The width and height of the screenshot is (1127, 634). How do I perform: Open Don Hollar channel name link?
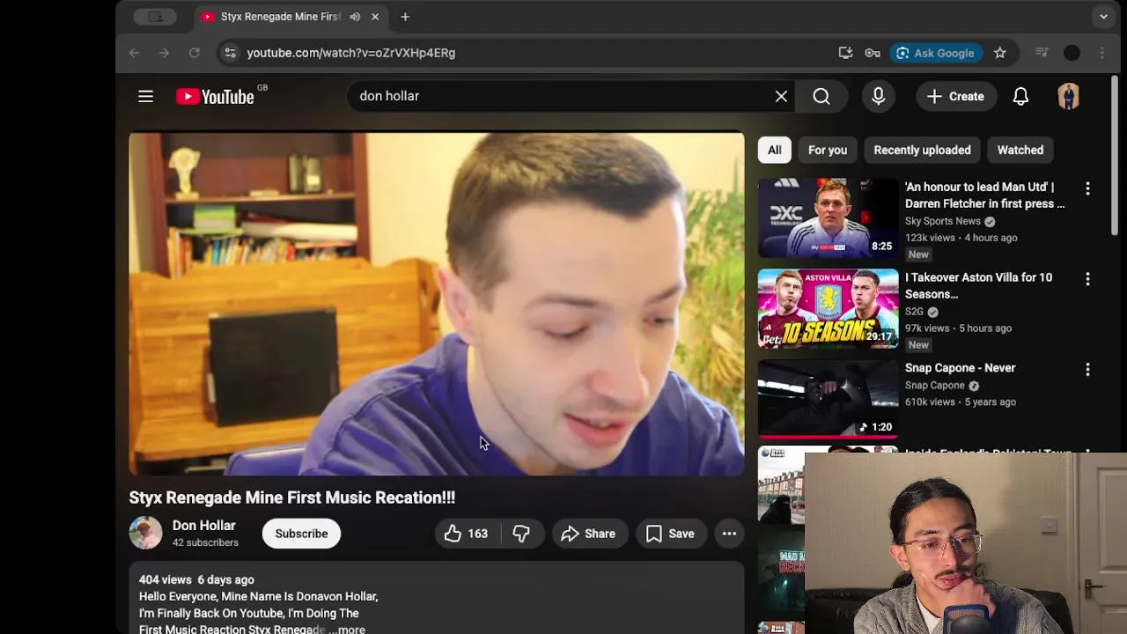point(203,526)
